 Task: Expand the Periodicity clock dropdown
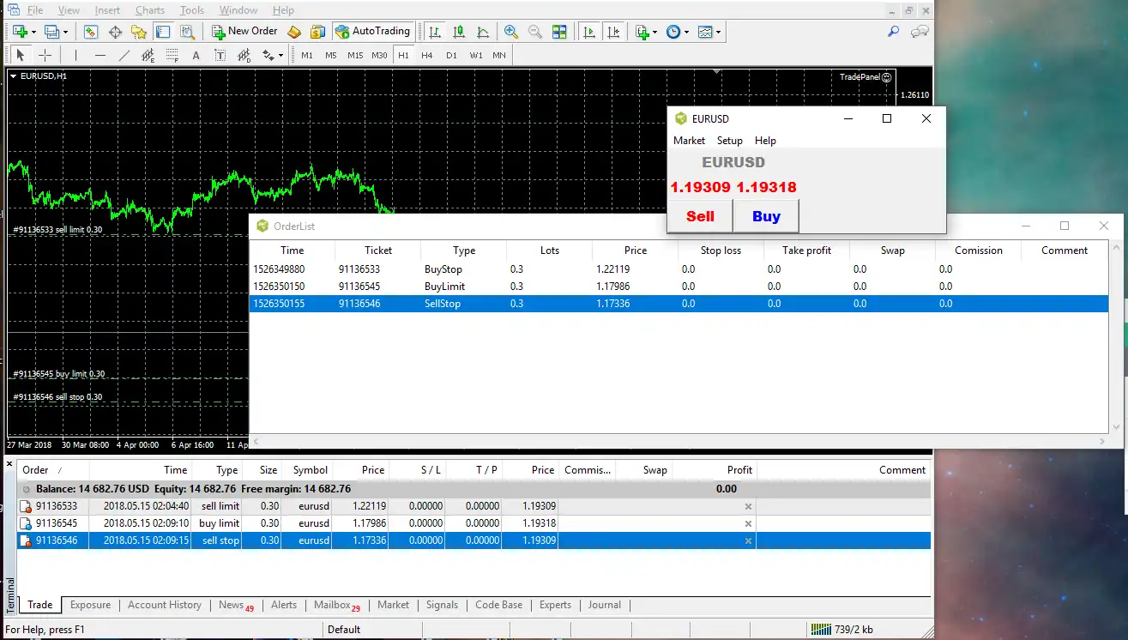(x=686, y=33)
